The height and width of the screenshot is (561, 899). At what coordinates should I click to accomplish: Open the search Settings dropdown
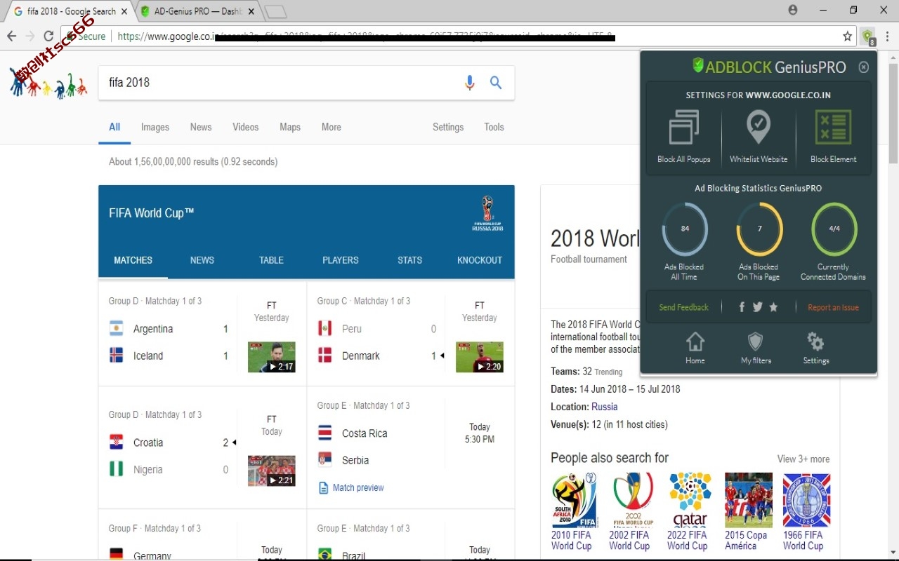448,127
